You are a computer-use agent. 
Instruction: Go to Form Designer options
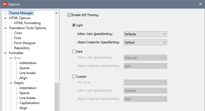(25, 43)
